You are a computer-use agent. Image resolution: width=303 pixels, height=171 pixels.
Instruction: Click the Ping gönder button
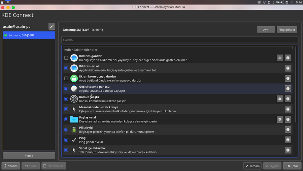pyautogui.click(x=287, y=30)
